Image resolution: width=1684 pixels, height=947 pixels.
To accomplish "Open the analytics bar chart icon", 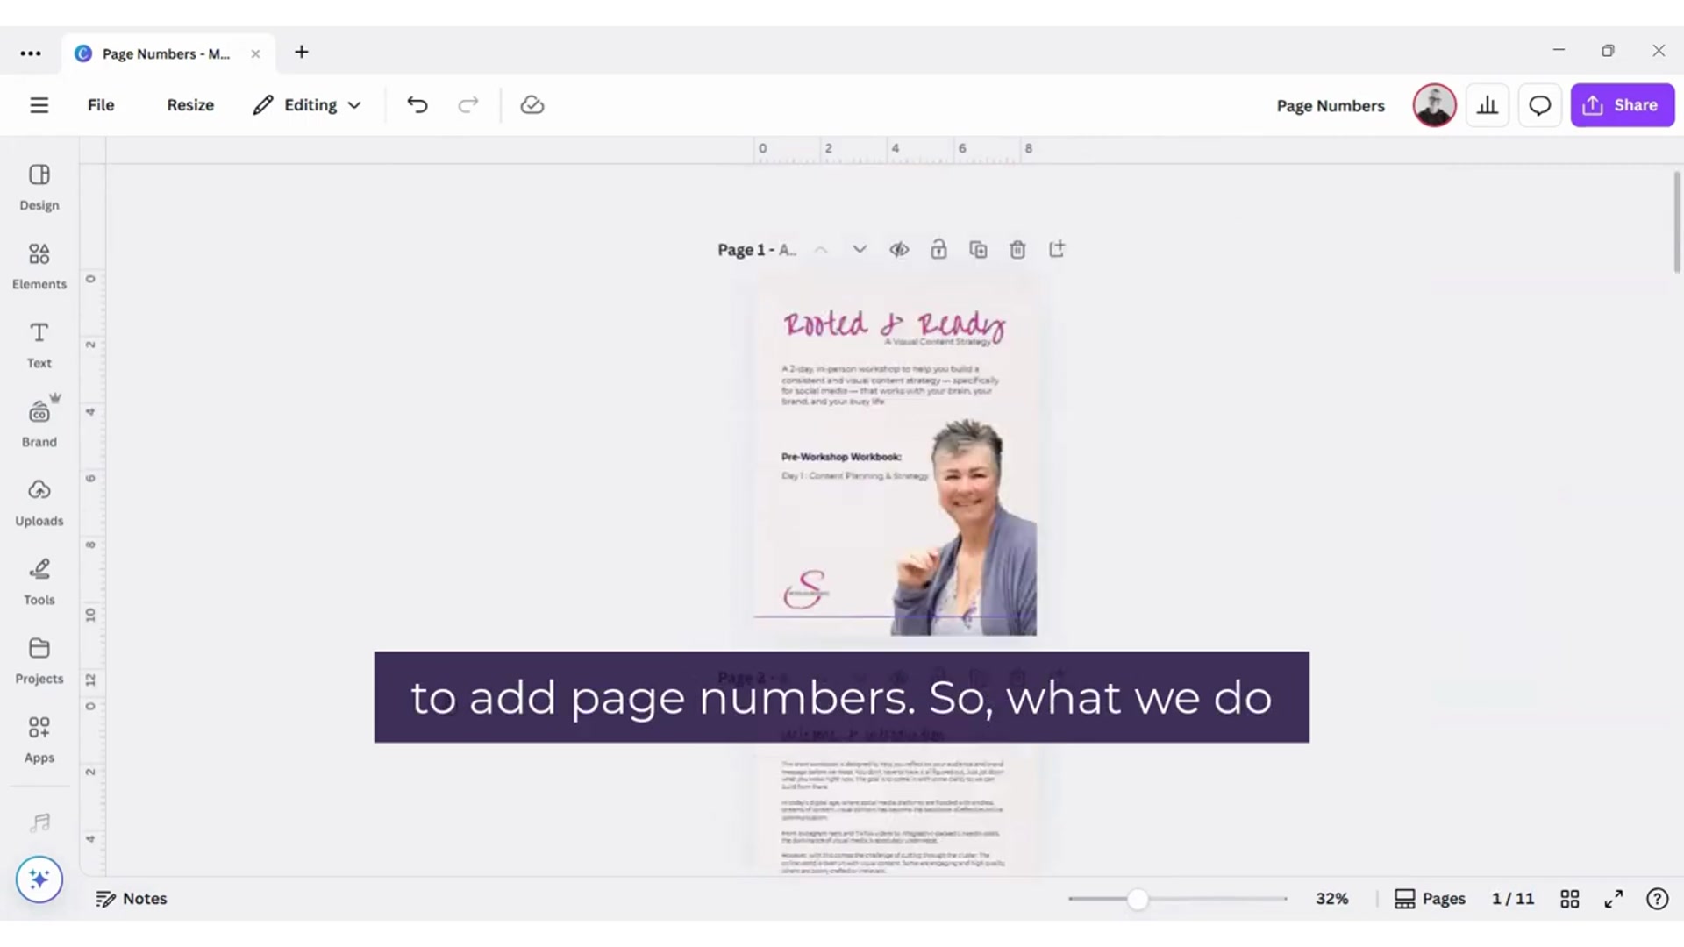I will [1488, 105].
